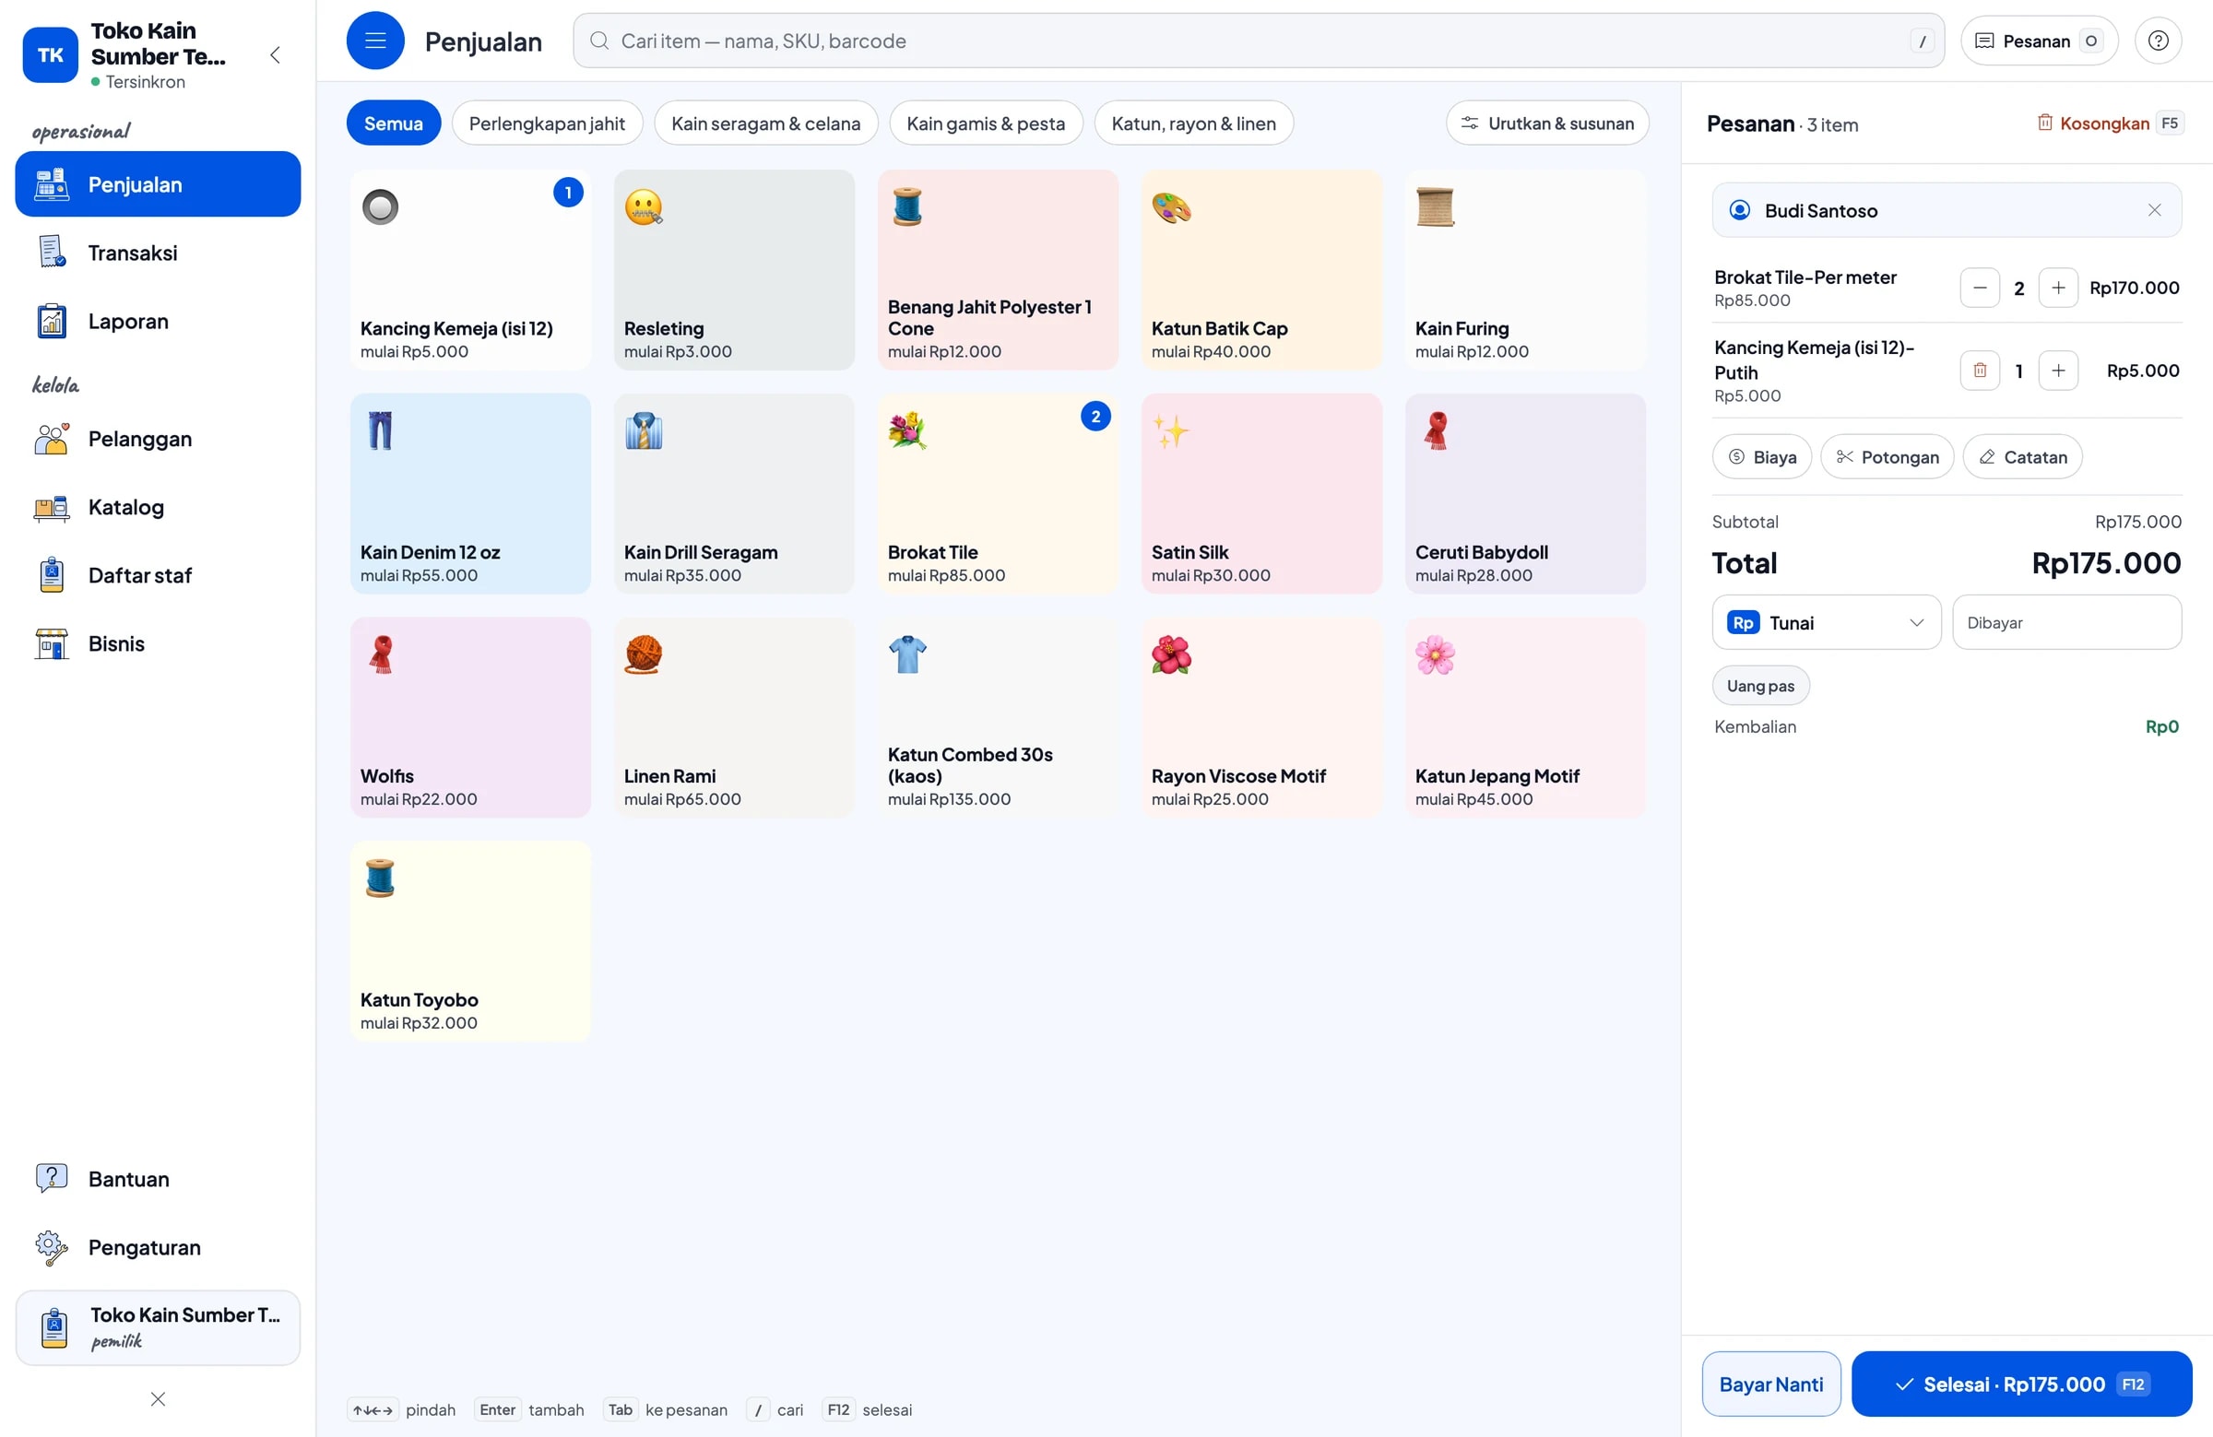Collapse the sidebar with the chevron arrow
2213x1437 pixels.
click(275, 54)
